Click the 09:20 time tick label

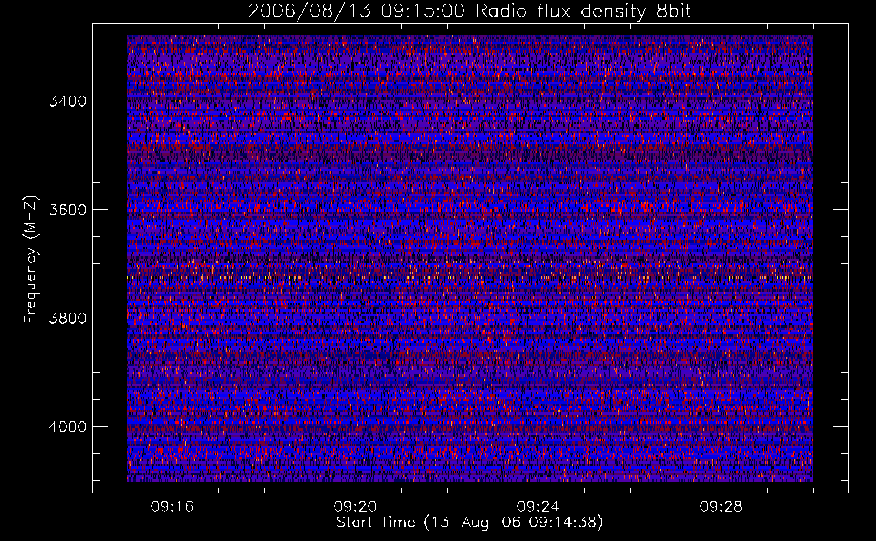tap(355, 507)
